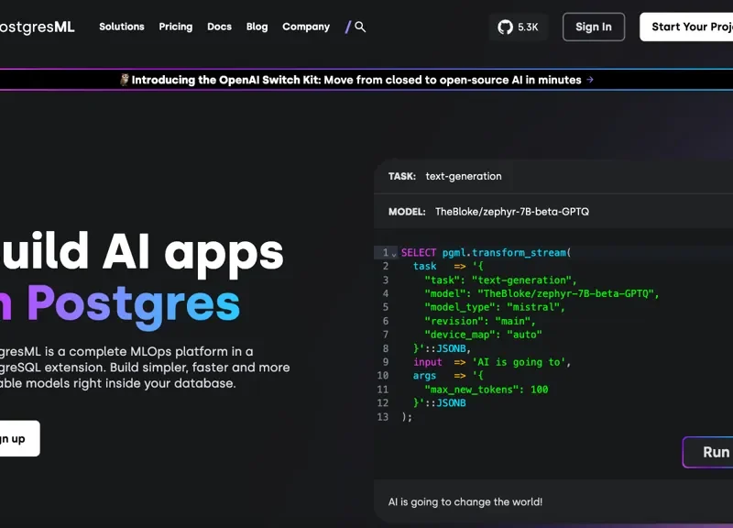Click the arrow ending the announcement banner
The height and width of the screenshot is (528, 733).
pyautogui.click(x=590, y=80)
